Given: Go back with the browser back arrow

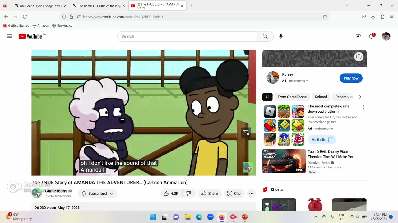Looking at the screenshot, I should pos(6,17).
